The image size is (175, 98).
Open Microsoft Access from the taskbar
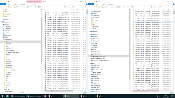pyautogui.click(x=45, y=96)
